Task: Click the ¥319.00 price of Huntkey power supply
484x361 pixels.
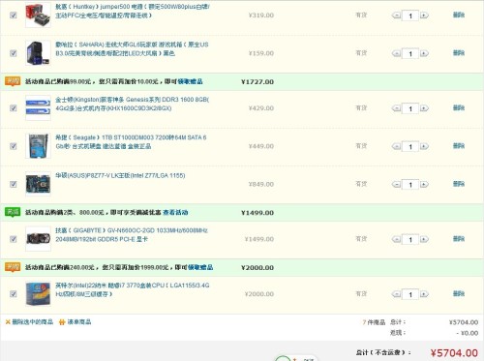Action: (261, 15)
